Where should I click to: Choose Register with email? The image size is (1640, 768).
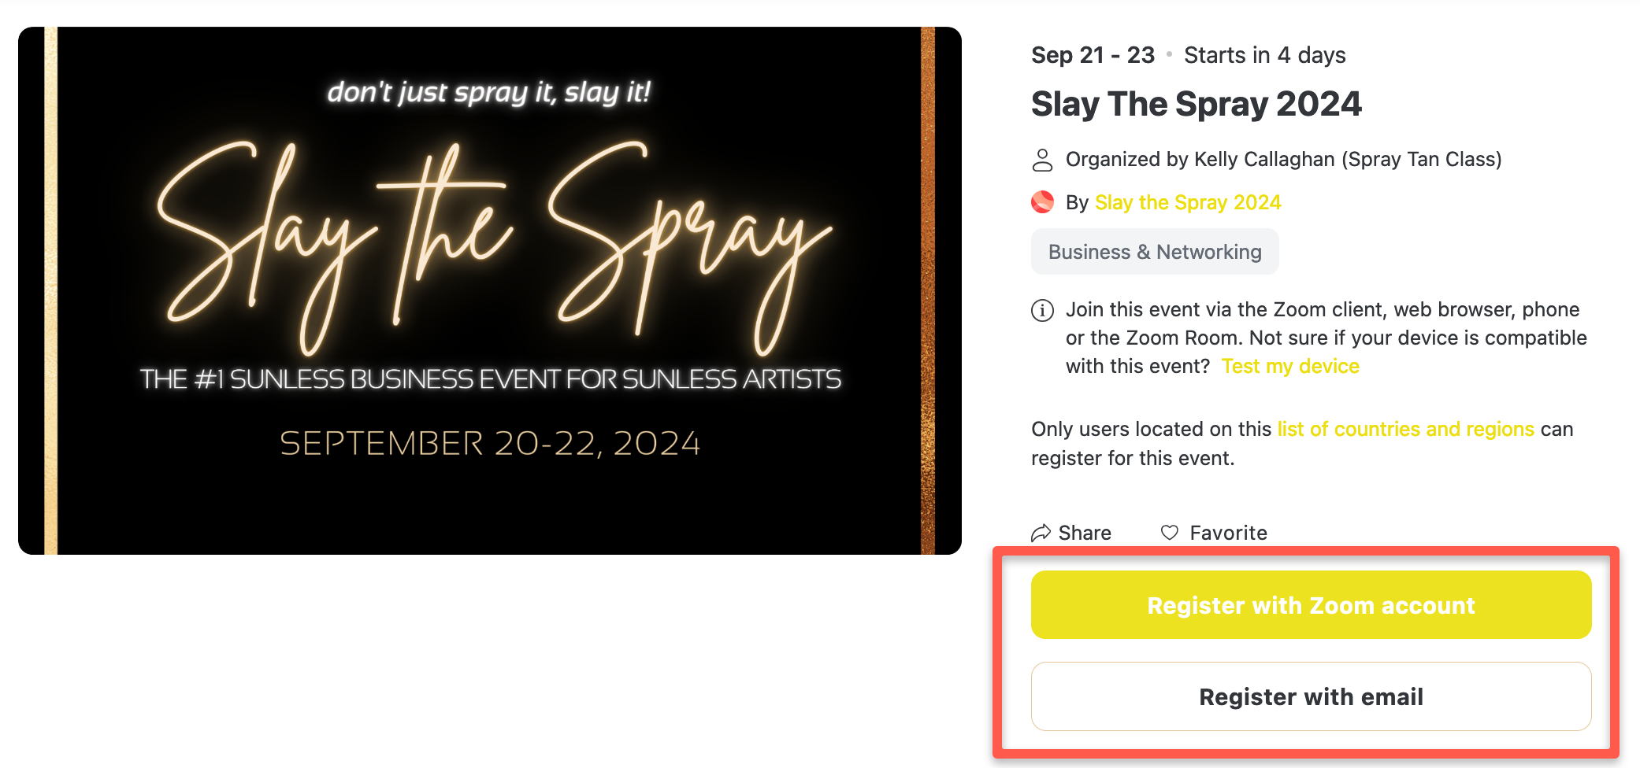(1311, 696)
